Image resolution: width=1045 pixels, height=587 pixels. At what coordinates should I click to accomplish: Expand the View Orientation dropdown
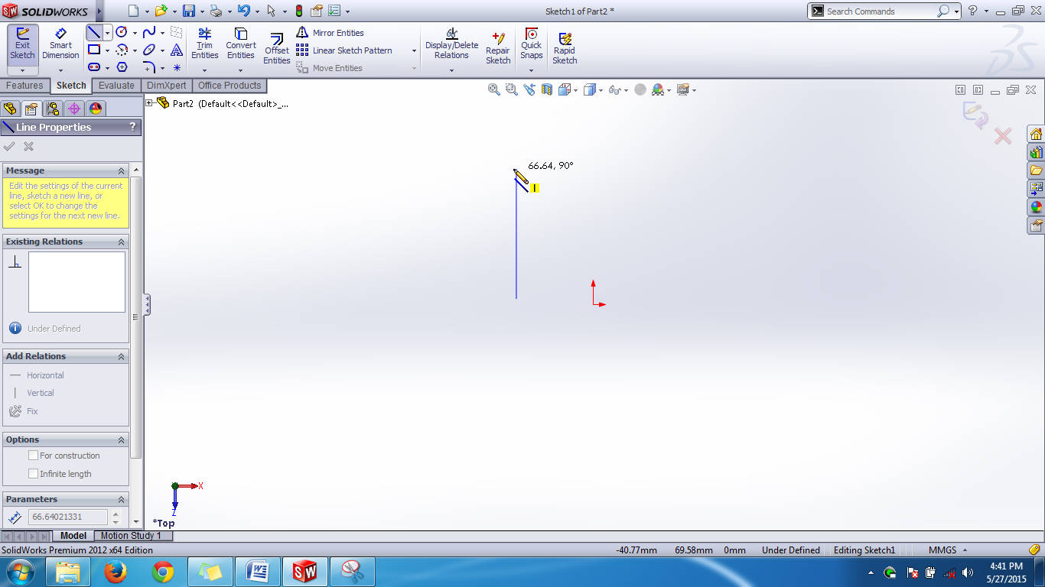[x=575, y=90]
